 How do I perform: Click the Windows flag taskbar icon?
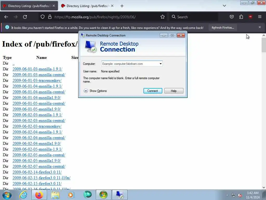click(103, 195)
